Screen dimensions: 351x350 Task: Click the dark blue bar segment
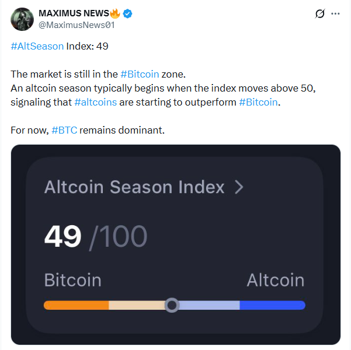point(272,305)
